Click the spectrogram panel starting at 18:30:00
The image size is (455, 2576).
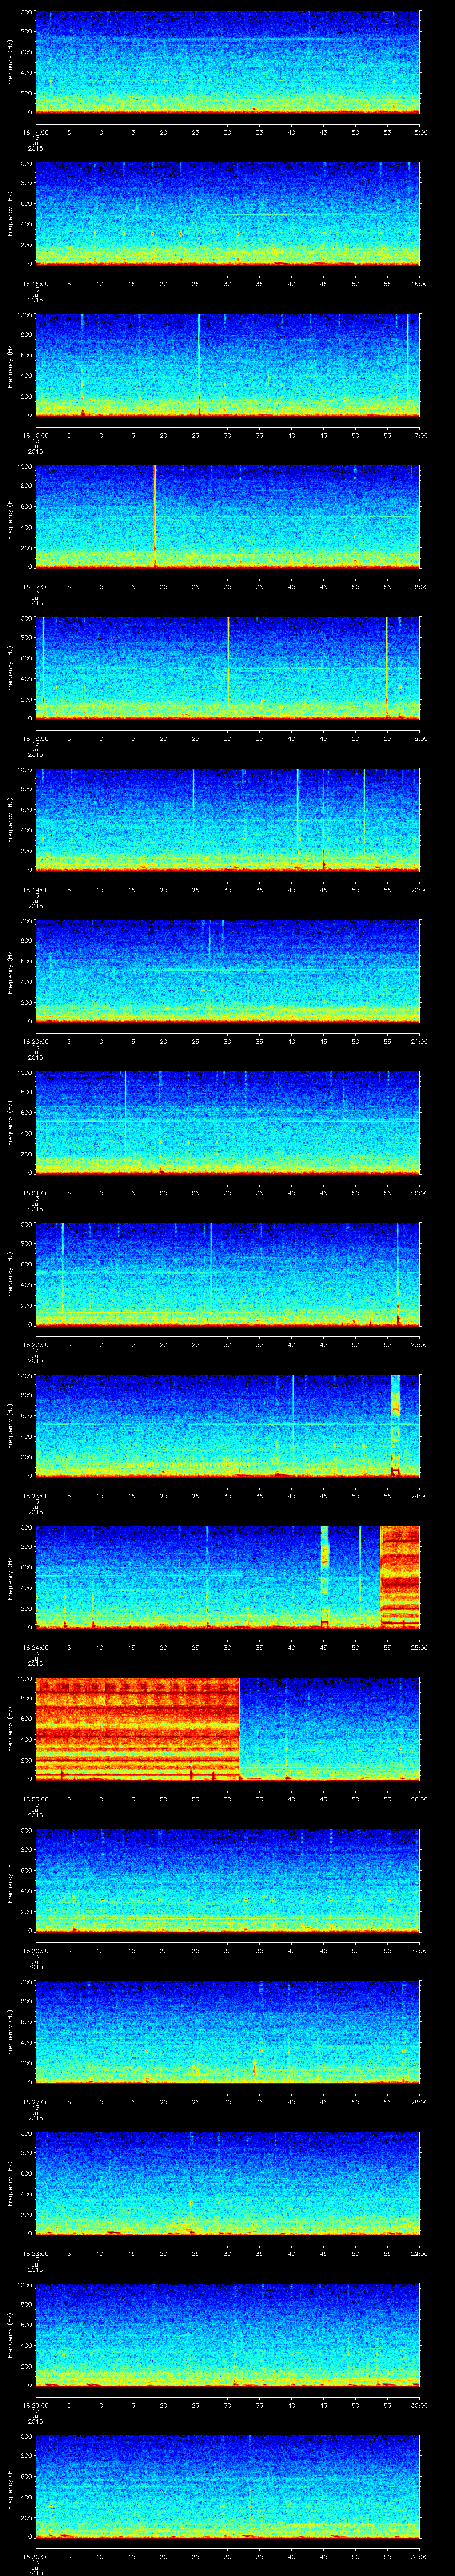click(x=228, y=2487)
